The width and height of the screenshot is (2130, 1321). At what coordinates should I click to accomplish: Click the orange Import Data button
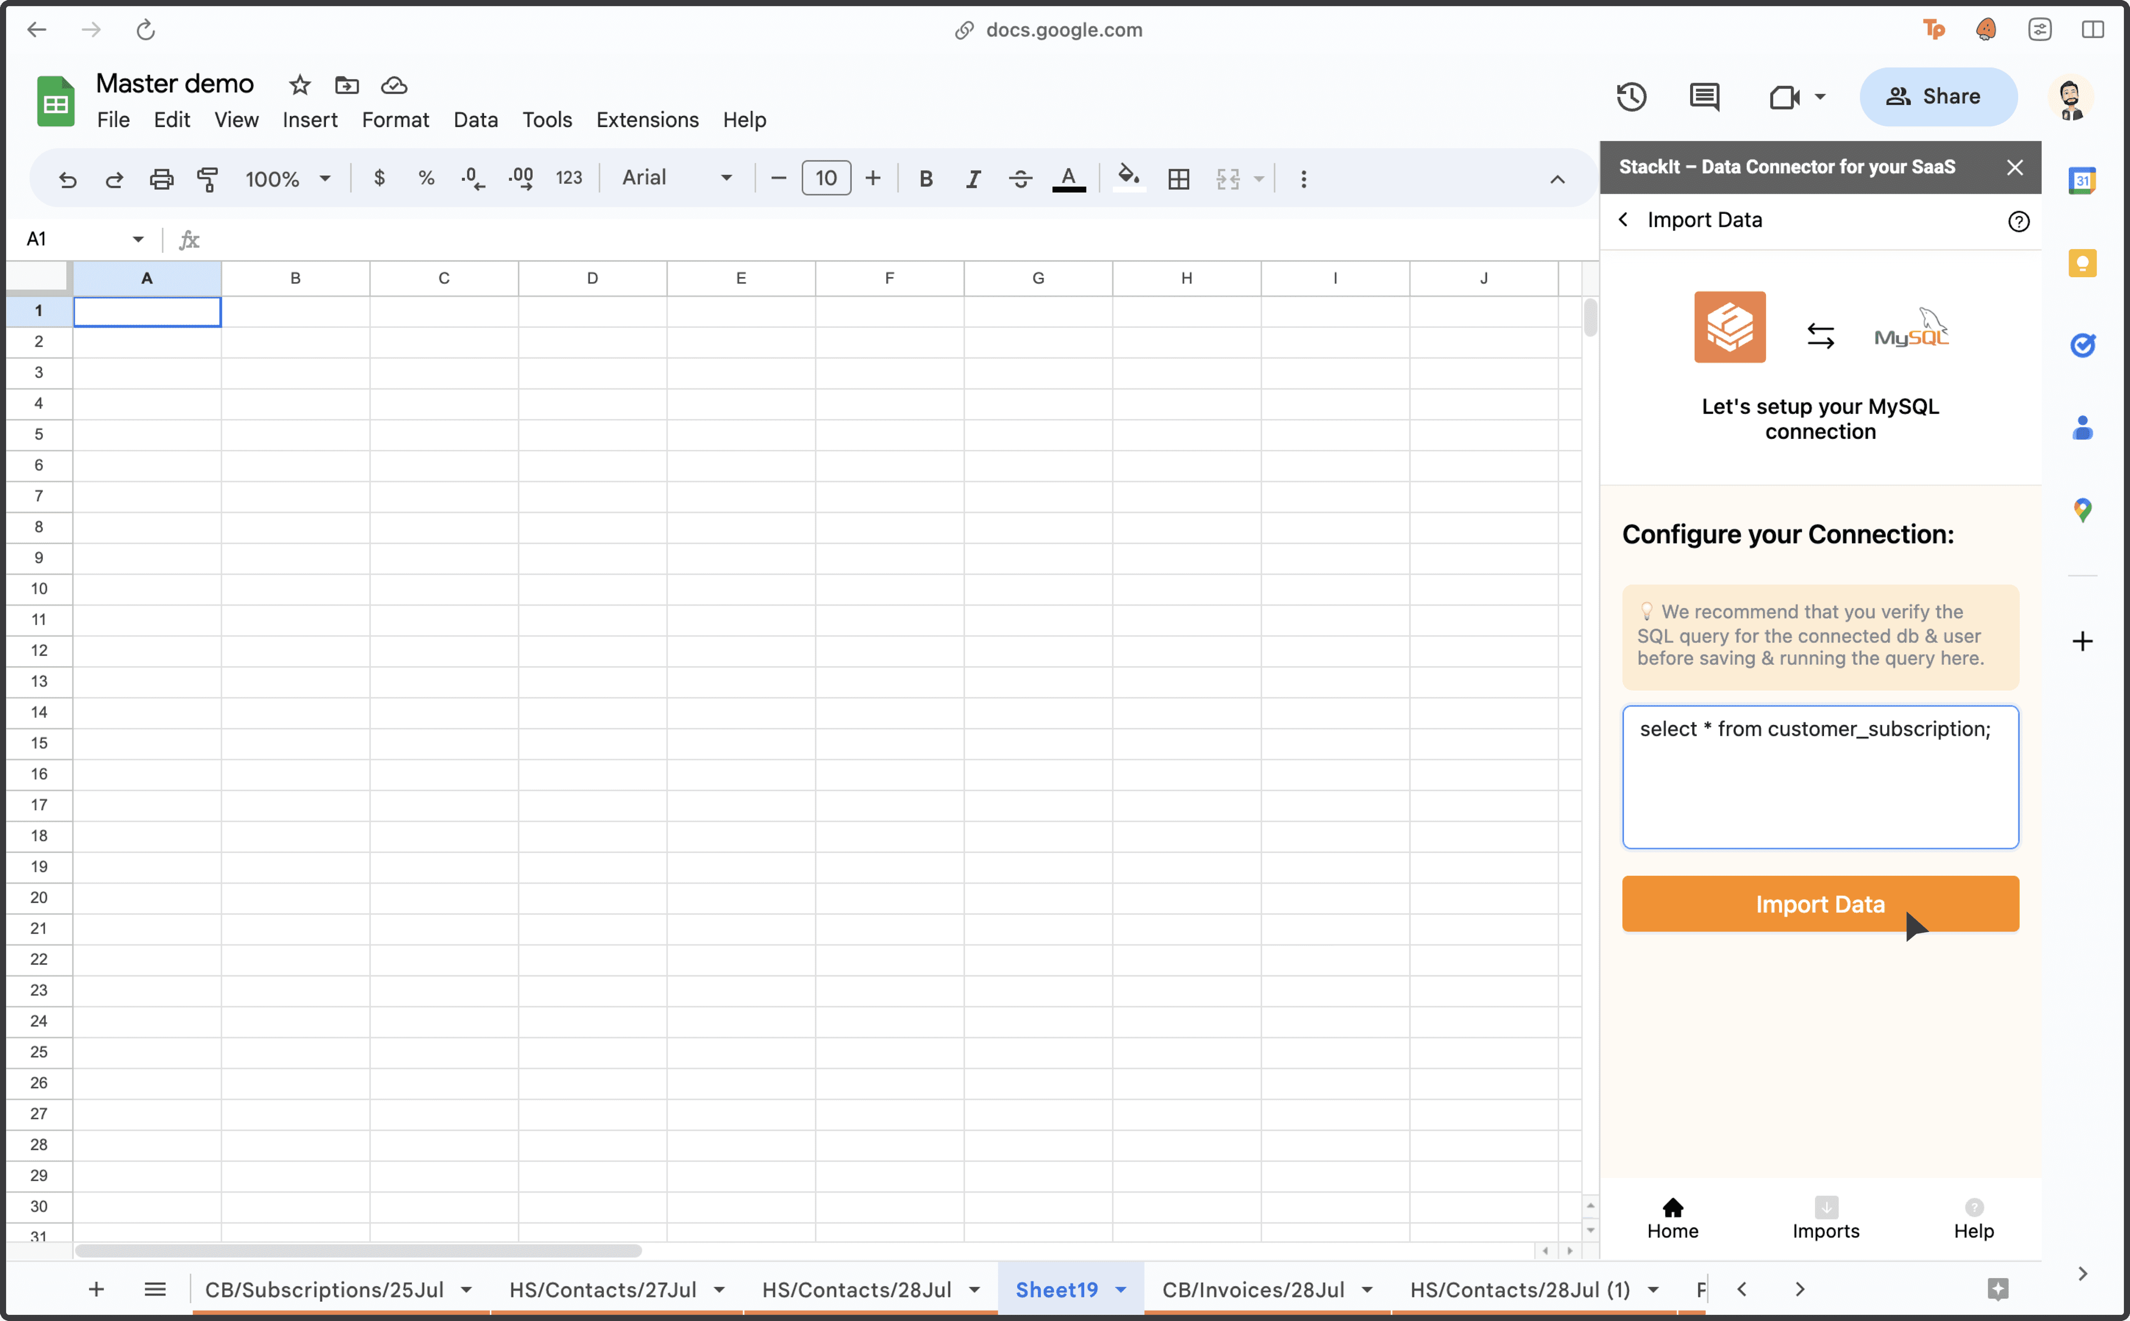pyautogui.click(x=1820, y=904)
